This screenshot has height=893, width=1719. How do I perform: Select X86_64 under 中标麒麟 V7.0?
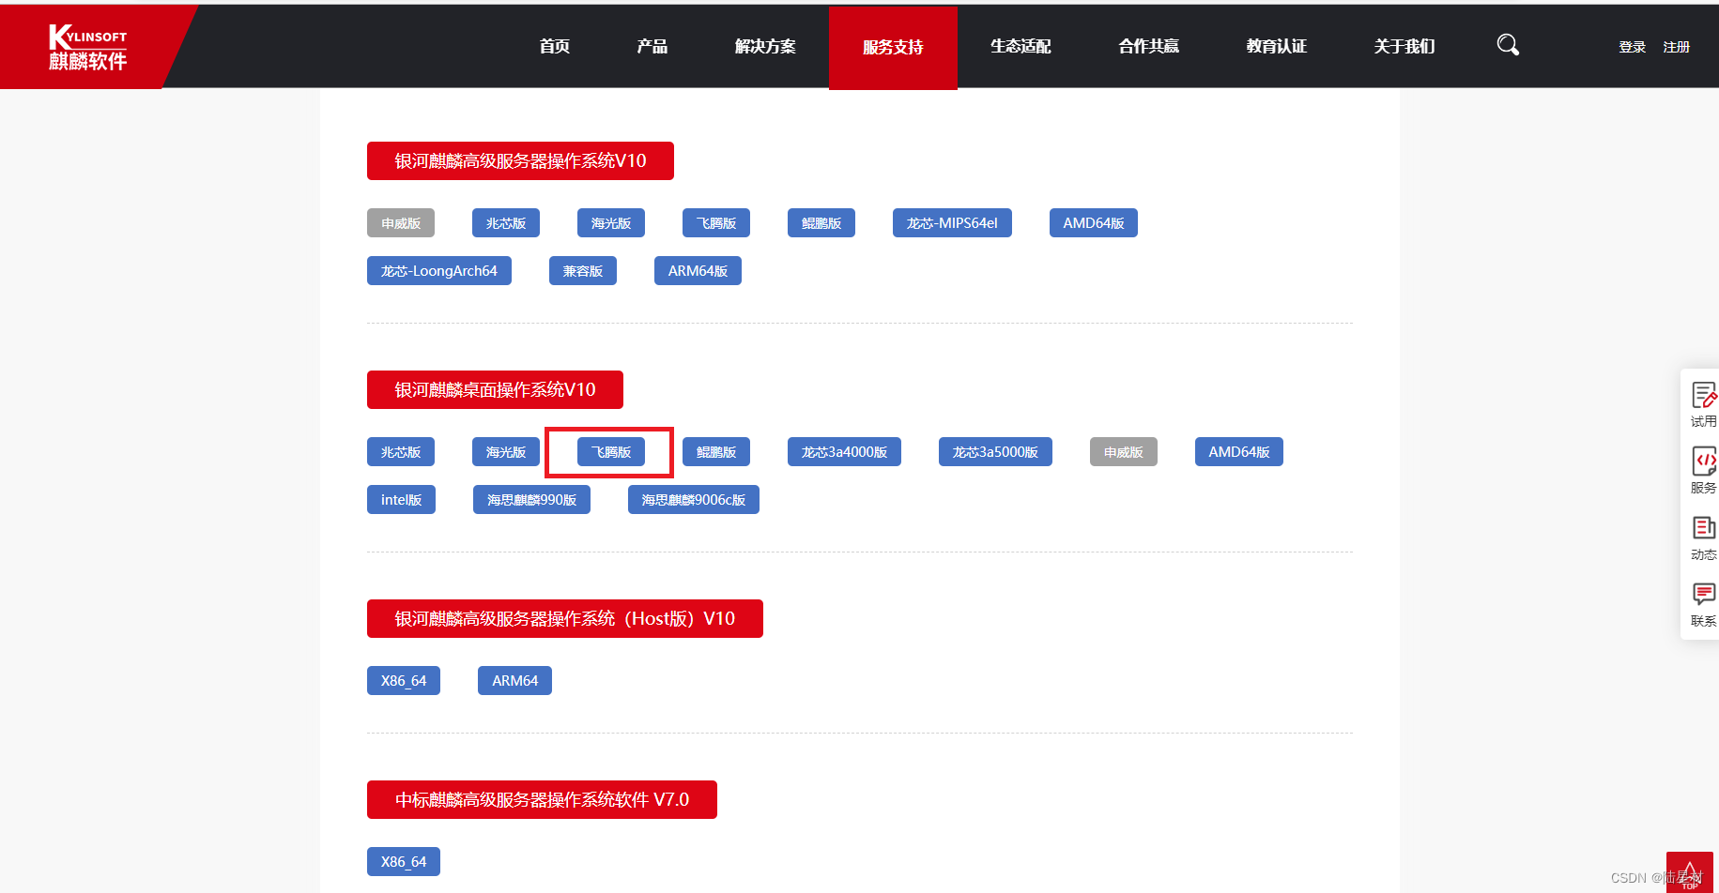tap(404, 862)
